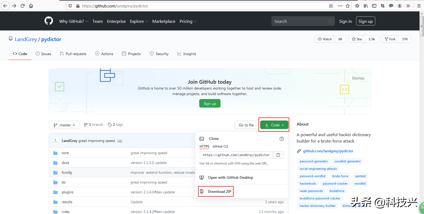Open the Team nav item
This screenshot has width=424, height=214.
click(98, 21)
